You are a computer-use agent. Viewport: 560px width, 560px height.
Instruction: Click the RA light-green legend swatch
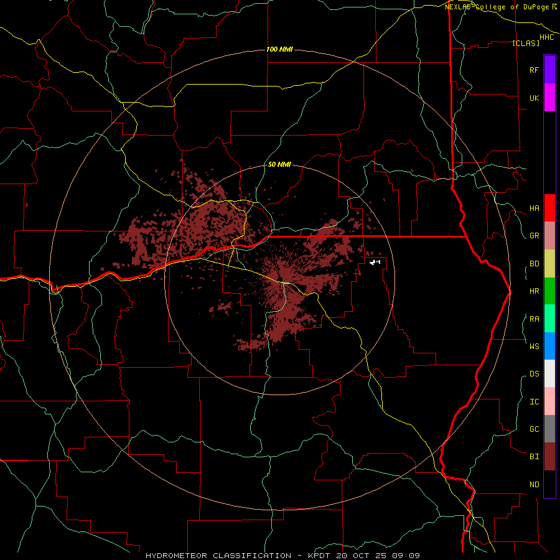coord(549,319)
